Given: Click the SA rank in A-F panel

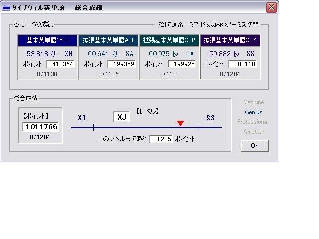Looking at the screenshot, I should pos(129,54).
